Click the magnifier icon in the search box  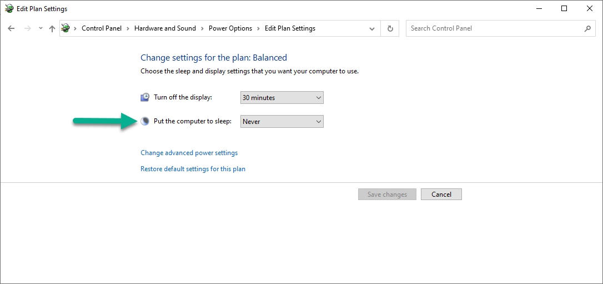(x=588, y=28)
